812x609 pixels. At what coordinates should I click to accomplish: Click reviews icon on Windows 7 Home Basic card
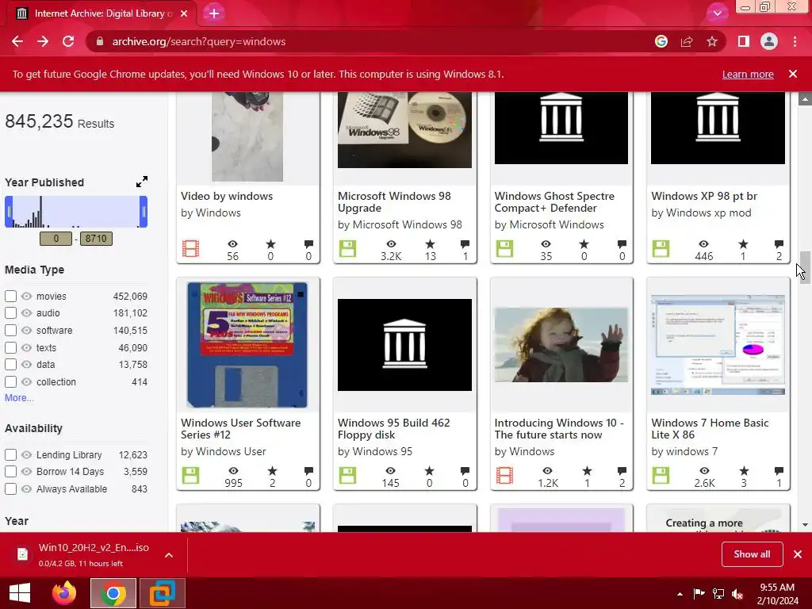click(779, 470)
